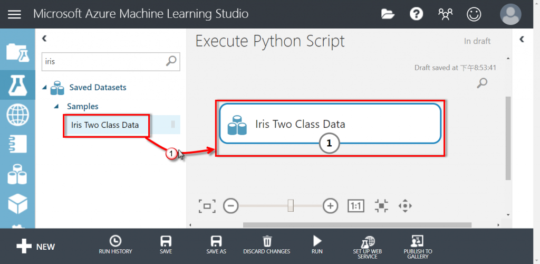Click the experiment title Execute Python Script

(x=270, y=41)
